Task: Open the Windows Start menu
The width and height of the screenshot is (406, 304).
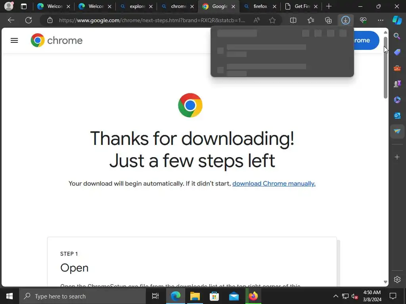Action: [x=10, y=296]
